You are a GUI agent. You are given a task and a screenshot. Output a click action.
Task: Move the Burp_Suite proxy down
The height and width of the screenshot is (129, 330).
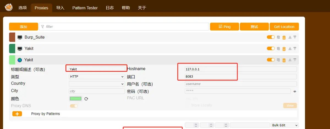(295, 37)
